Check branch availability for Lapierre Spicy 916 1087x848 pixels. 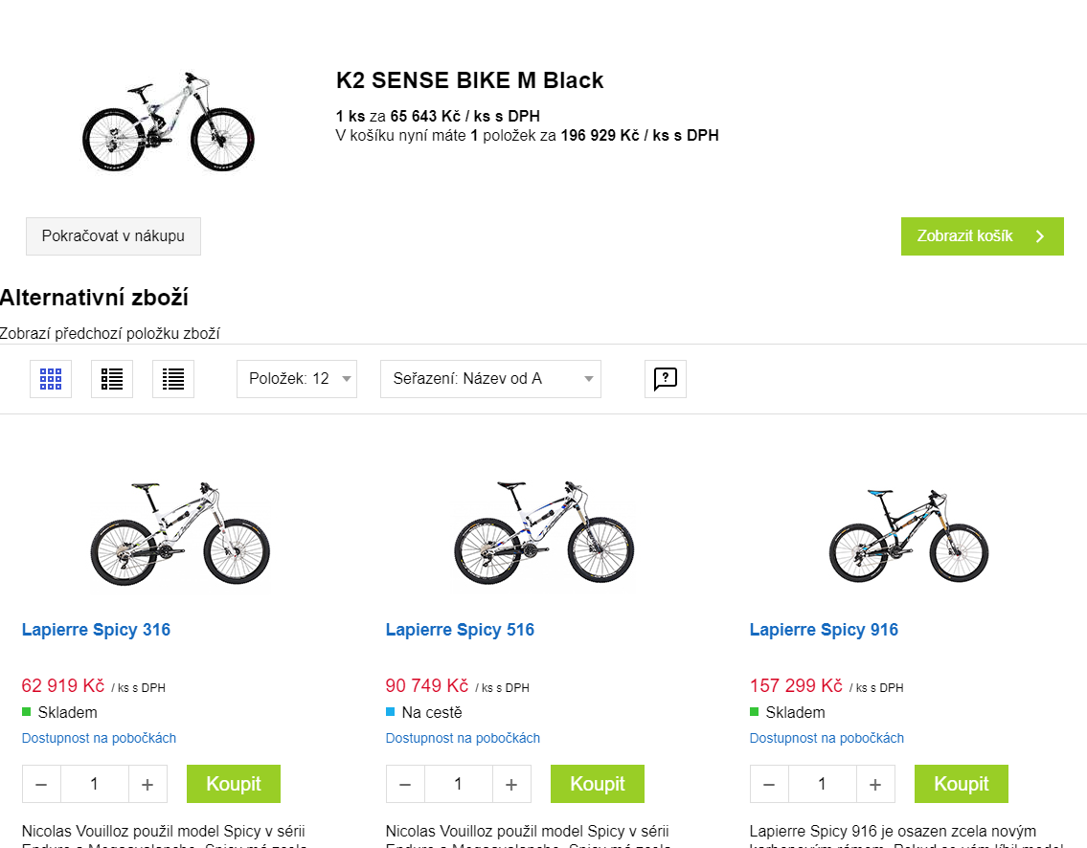[827, 738]
